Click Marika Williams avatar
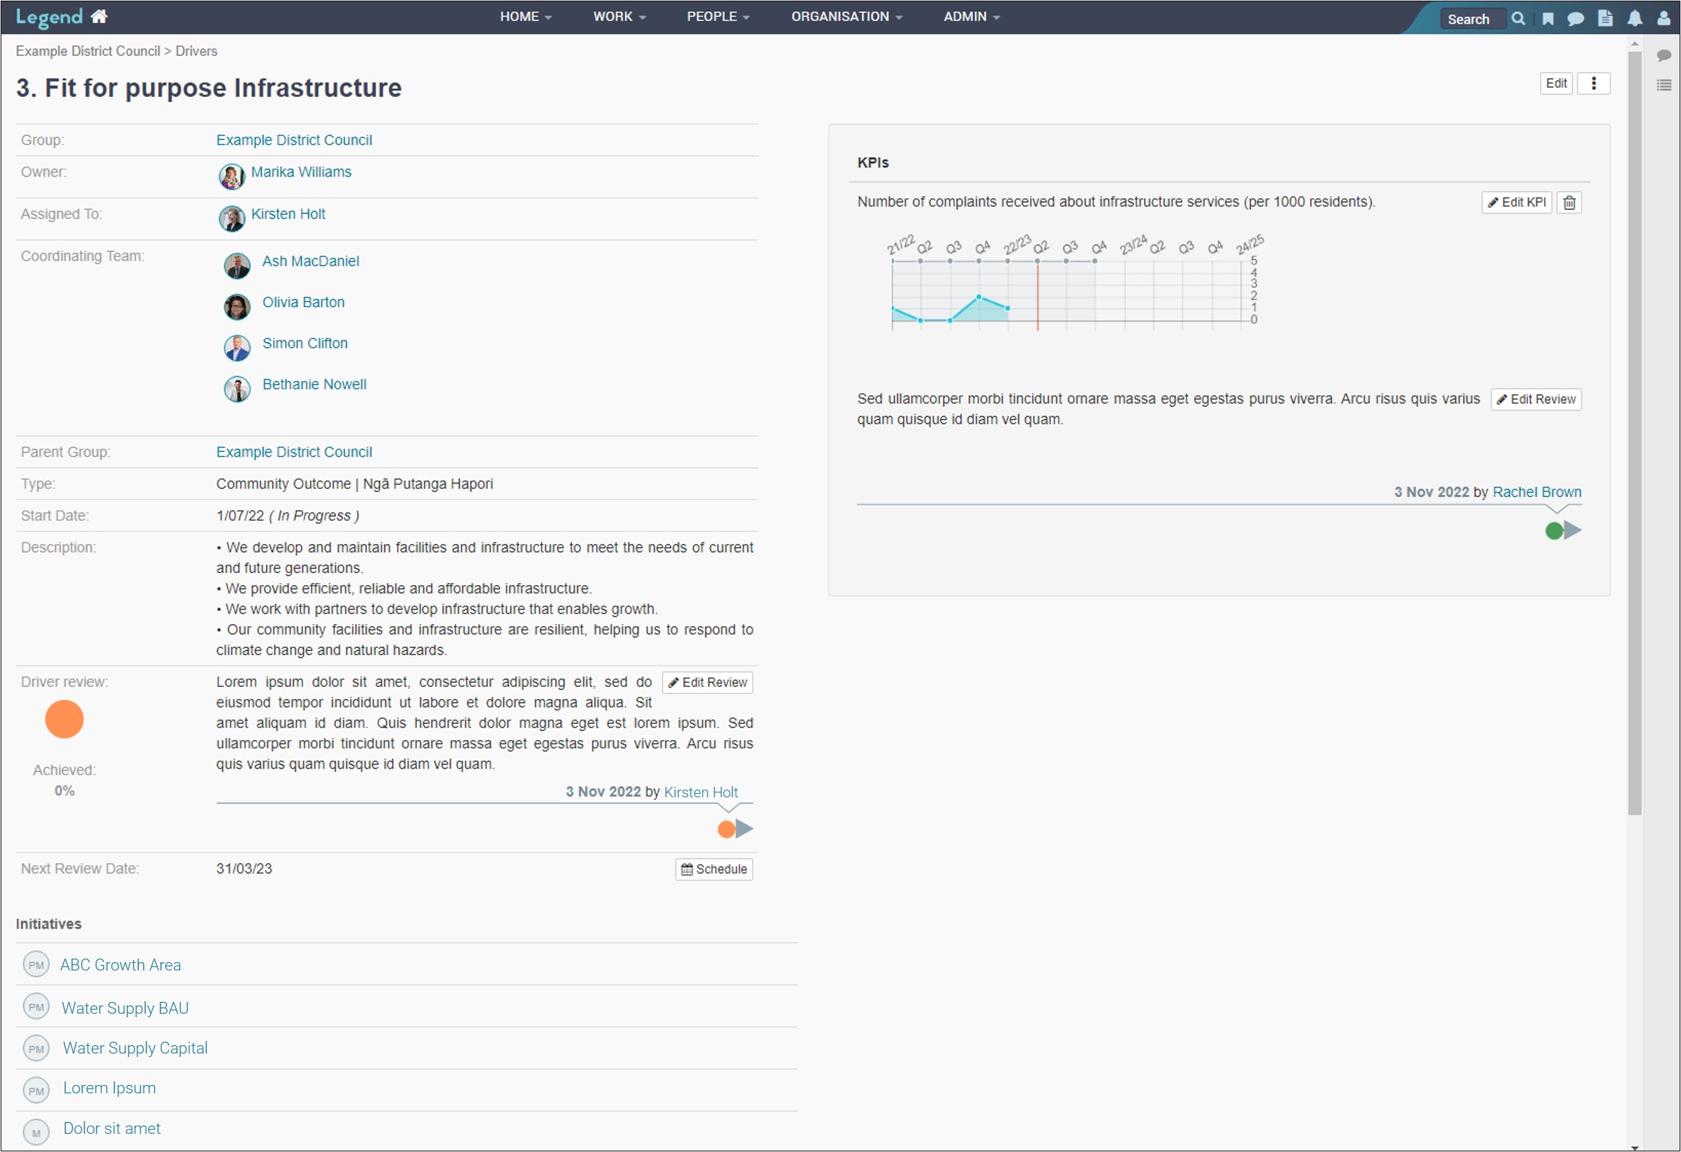1681x1152 pixels. pyautogui.click(x=231, y=177)
